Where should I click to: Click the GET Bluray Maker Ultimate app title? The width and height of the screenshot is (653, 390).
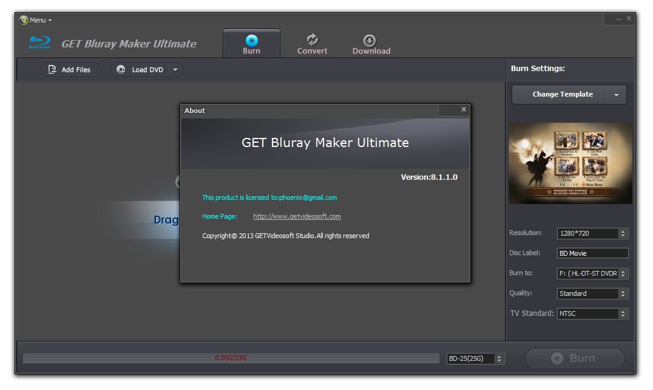[x=129, y=44]
